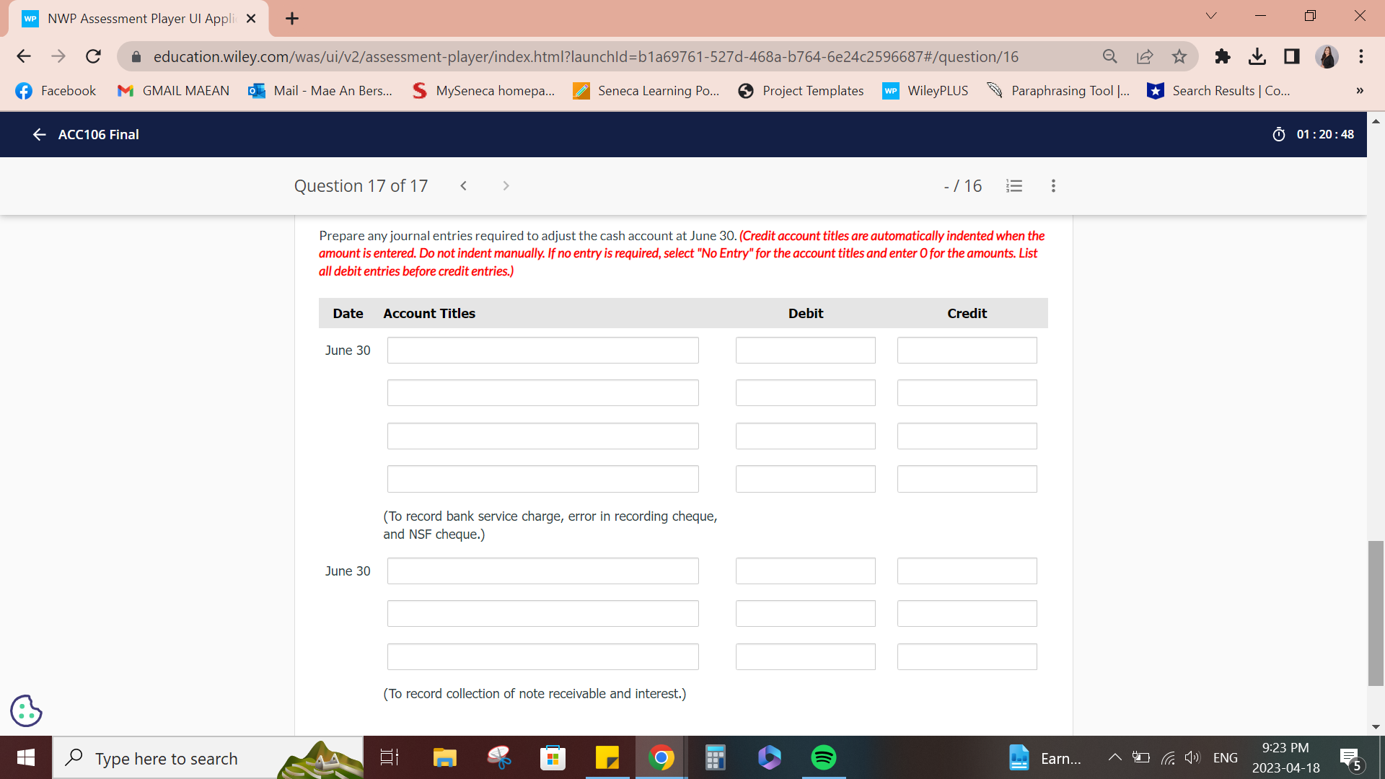Image resolution: width=1385 pixels, height=779 pixels.
Task: Click the Google profile avatar
Action: coord(1328,56)
